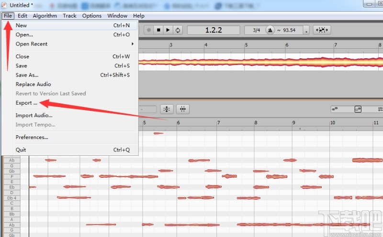
Task: Expand the Open Recent submenu
Action: tap(70, 44)
